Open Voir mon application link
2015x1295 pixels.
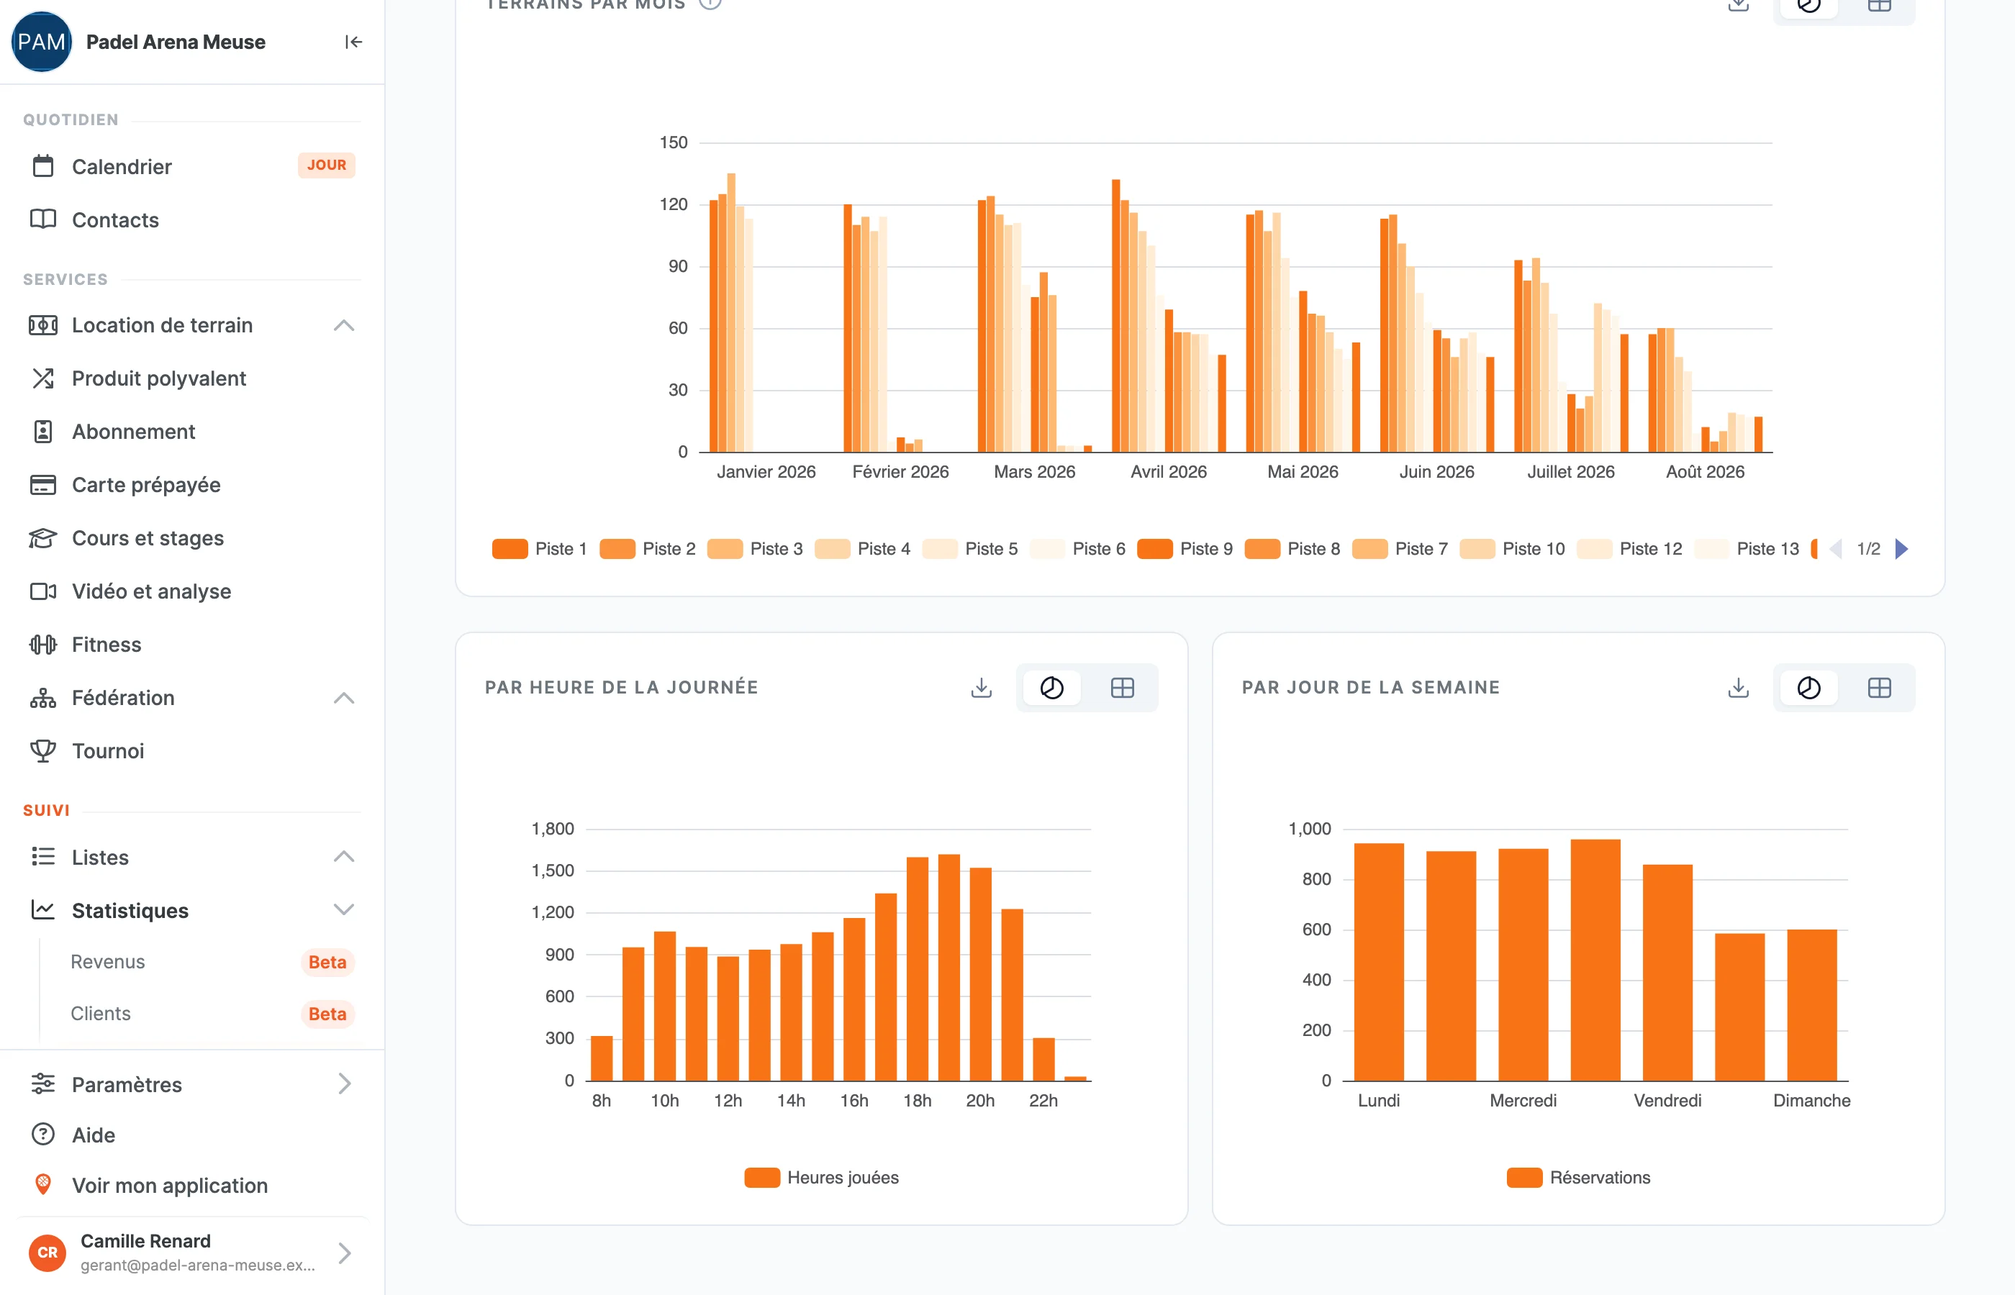170,1185
